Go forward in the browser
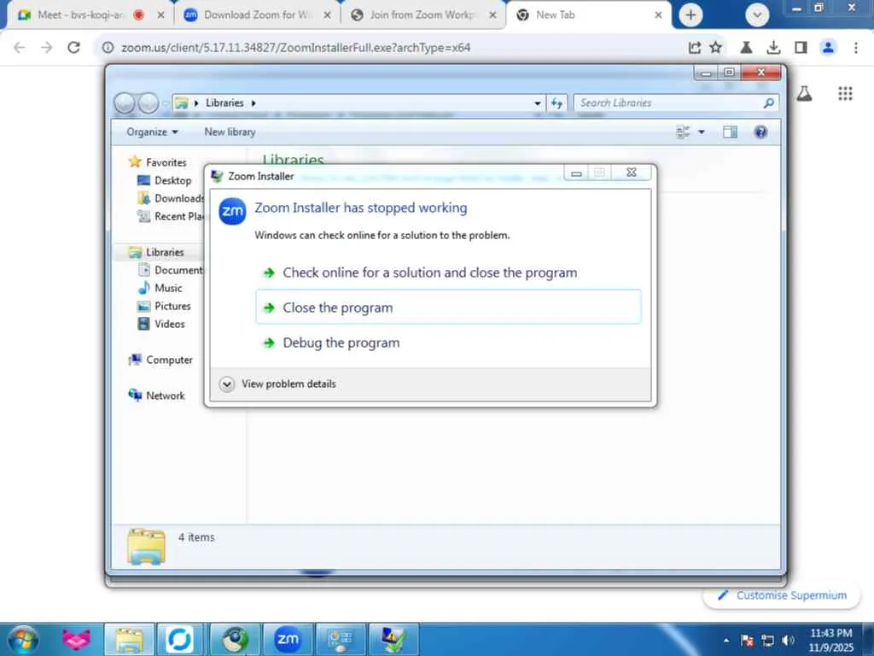This screenshot has width=874, height=656. [x=47, y=48]
